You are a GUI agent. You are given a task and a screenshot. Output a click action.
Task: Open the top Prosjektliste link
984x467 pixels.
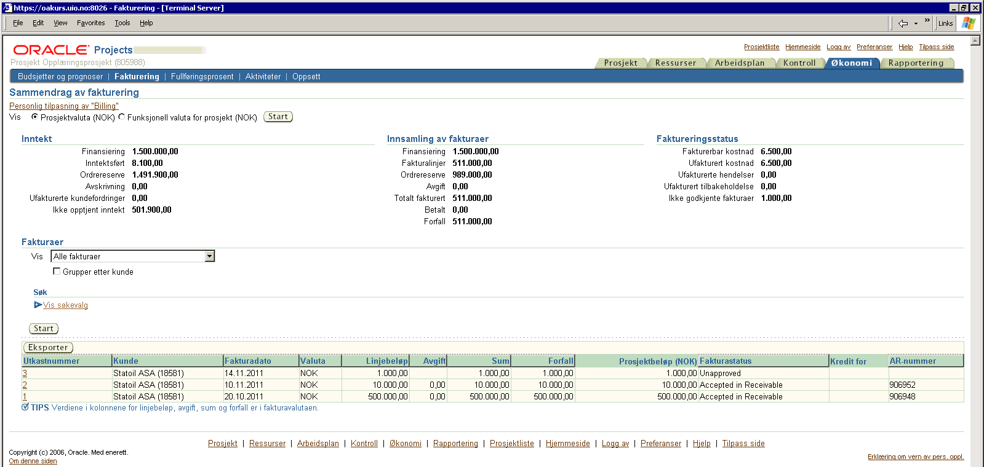coord(761,47)
